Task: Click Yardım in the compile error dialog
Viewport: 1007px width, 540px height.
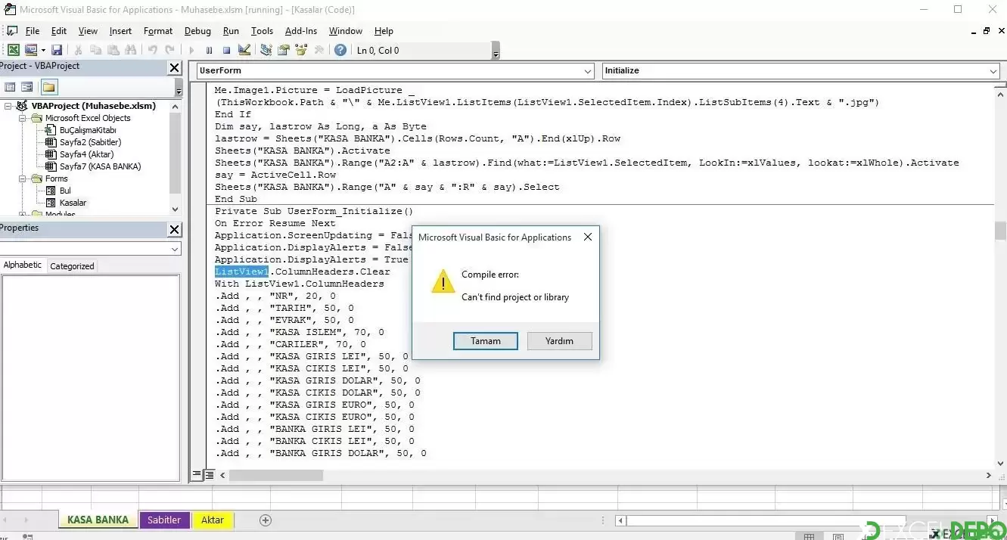Action: tap(559, 341)
